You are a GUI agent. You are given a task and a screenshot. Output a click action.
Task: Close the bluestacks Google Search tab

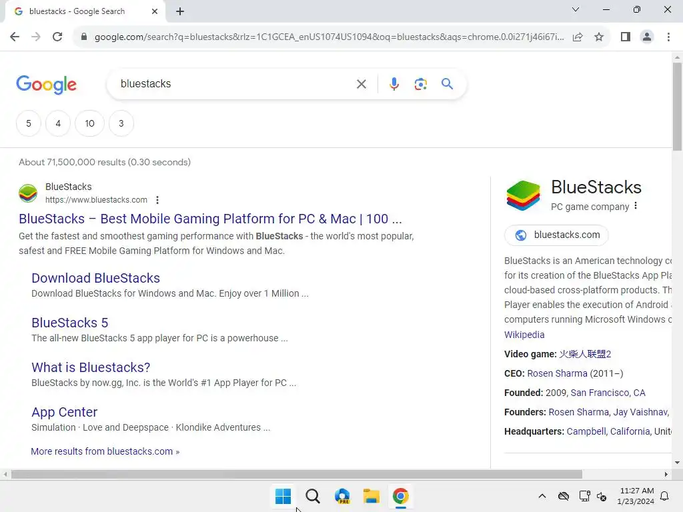pyautogui.click(x=154, y=11)
